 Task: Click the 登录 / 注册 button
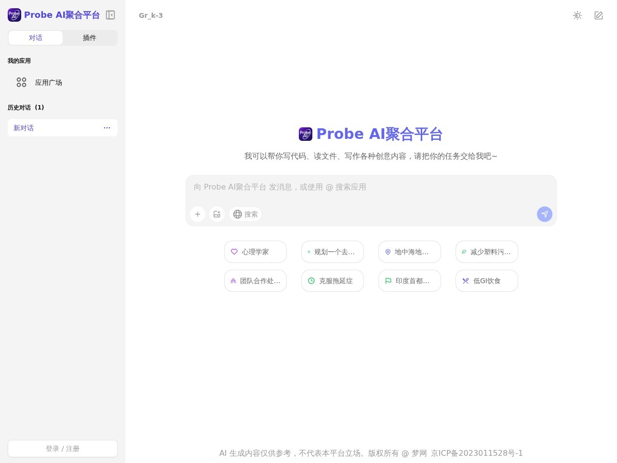[63, 449]
